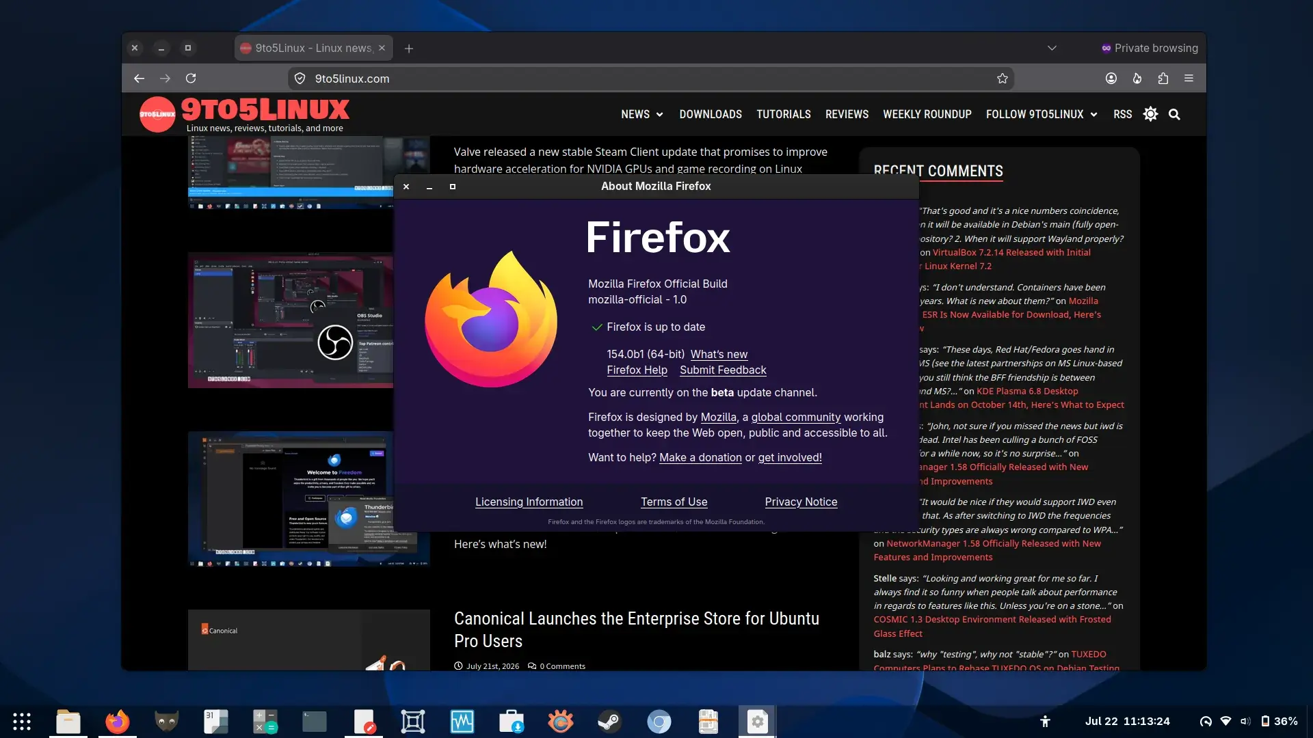Open the OBS Studio article thumbnail
Image resolution: width=1313 pixels, height=738 pixels.
click(291, 320)
